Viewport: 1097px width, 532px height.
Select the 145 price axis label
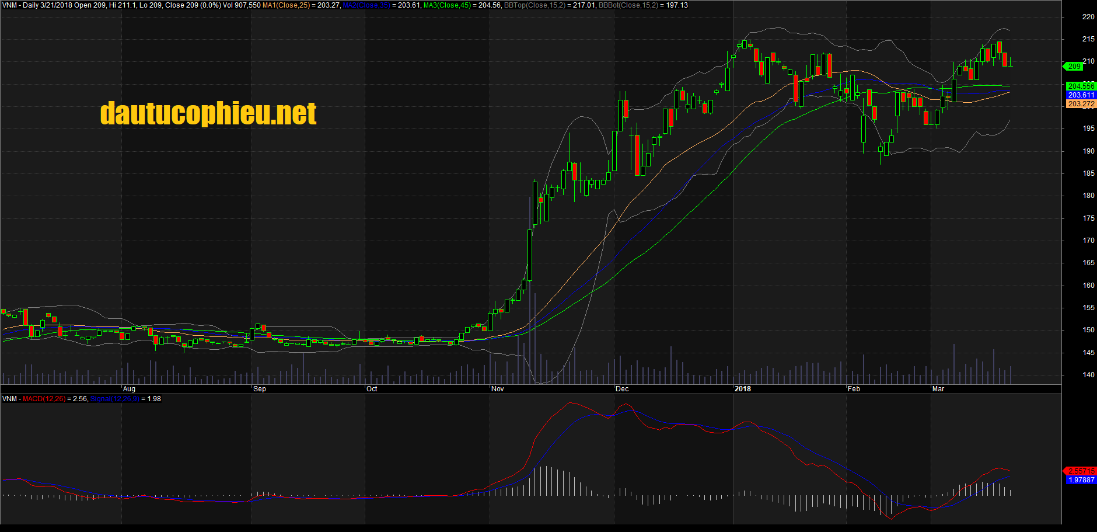click(1088, 353)
